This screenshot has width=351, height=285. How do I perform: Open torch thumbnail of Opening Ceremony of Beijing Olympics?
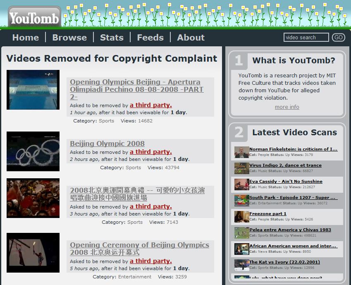tap(33, 253)
